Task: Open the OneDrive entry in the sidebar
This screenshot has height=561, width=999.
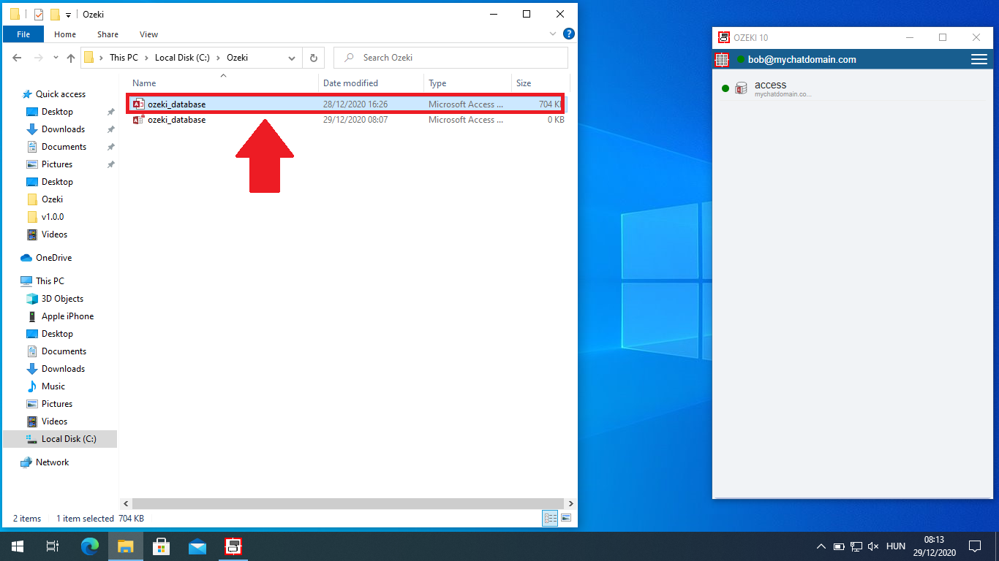Action: click(51, 257)
